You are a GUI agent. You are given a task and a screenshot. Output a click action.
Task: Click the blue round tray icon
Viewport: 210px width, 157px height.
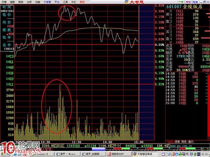(x=177, y=154)
